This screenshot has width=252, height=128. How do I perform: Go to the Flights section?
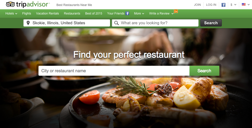pyautogui.click(x=27, y=13)
